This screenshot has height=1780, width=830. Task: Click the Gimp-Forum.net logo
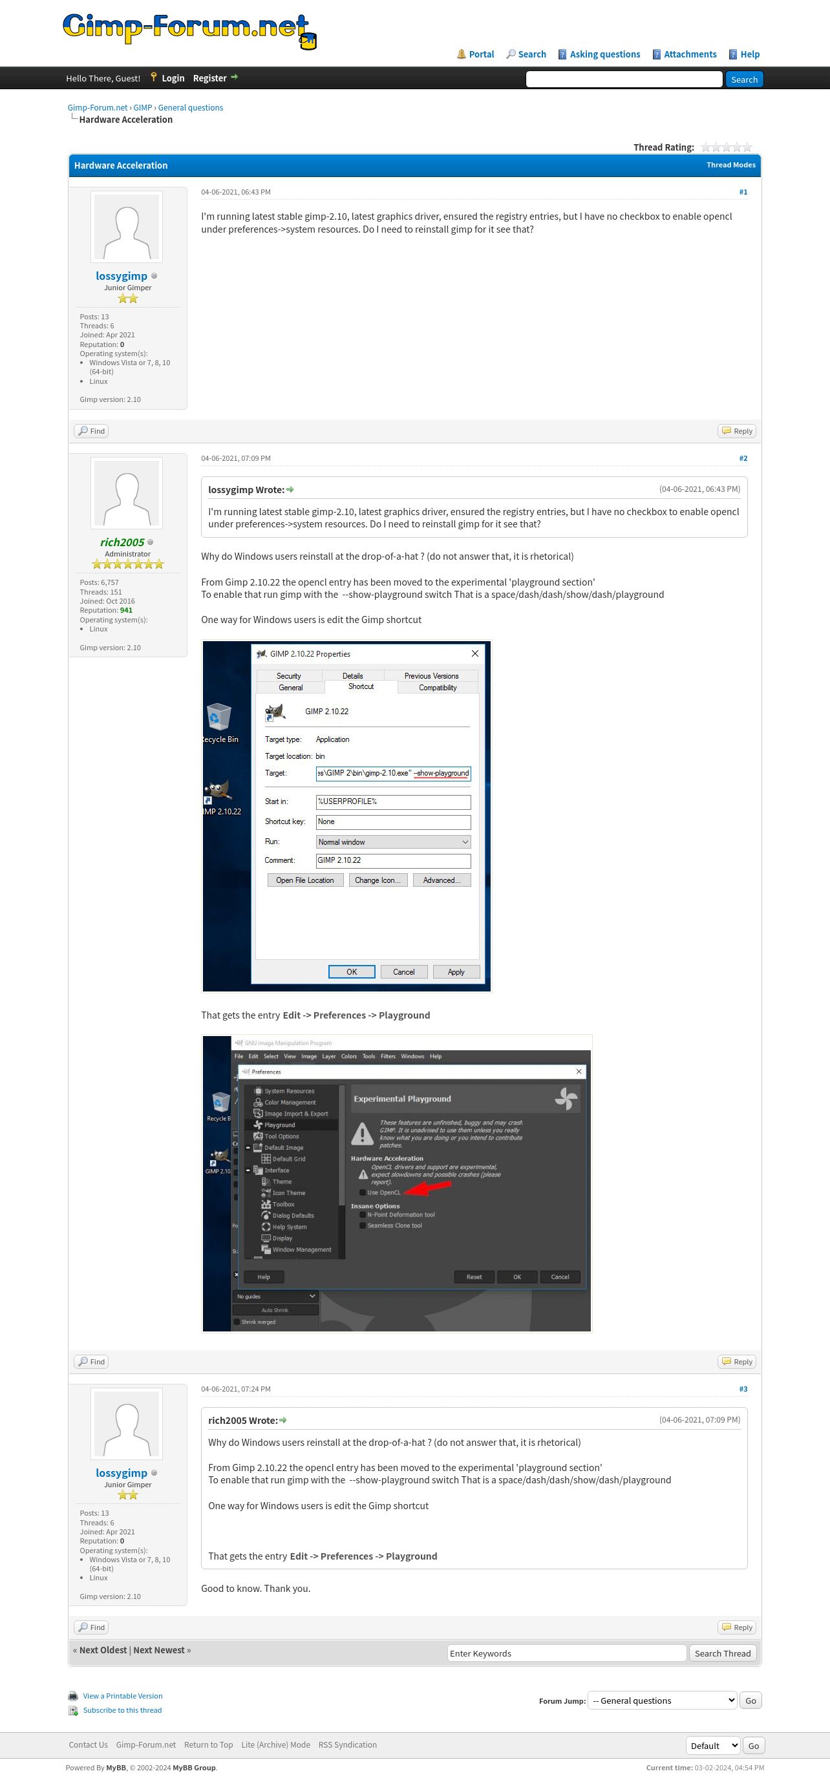(189, 31)
